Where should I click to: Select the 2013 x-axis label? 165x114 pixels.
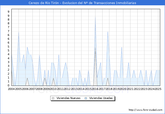[x=74, y=89]
